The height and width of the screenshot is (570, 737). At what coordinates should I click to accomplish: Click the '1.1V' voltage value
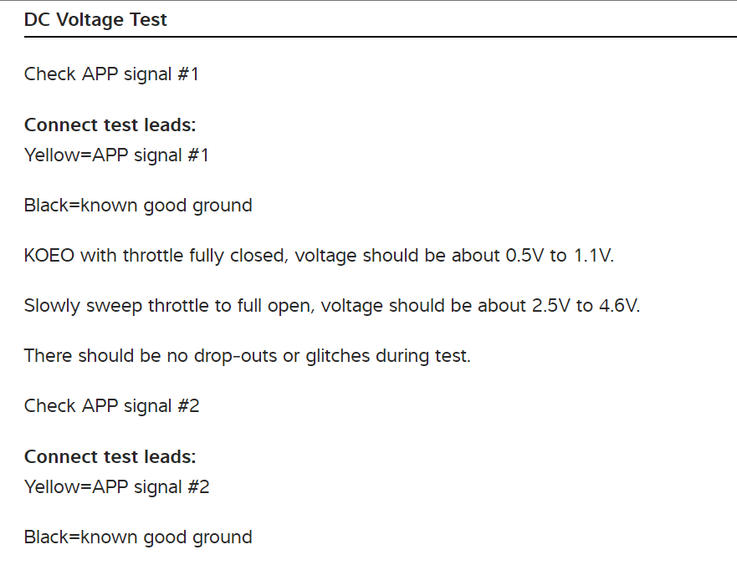pos(593,256)
